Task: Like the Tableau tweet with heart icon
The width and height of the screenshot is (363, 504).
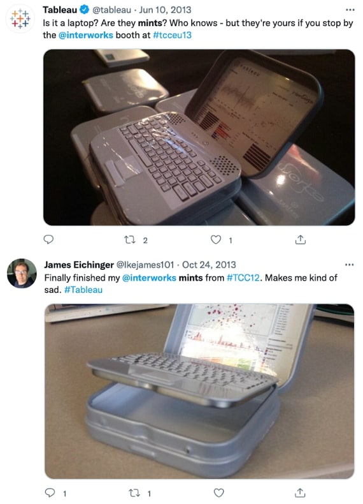Action: (x=216, y=239)
